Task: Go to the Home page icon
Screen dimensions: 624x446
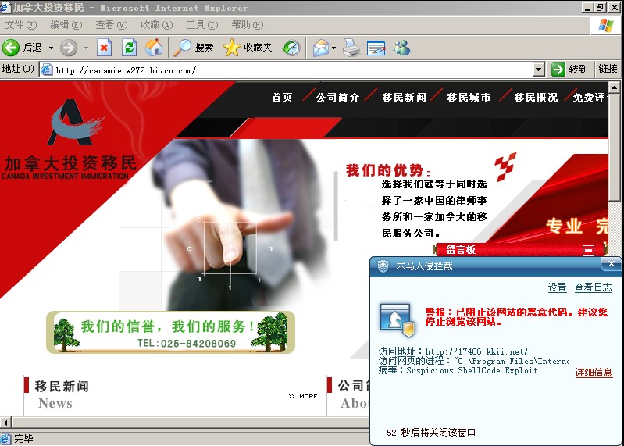Action: point(154,48)
